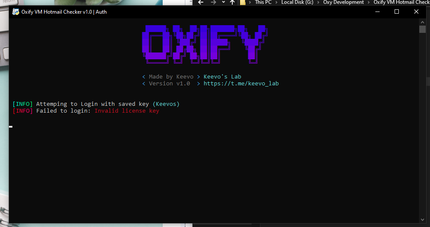Image resolution: width=430 pixels, height=227 pixels.
Task: Maximize the Oxify console window
Action: point(397,12)
